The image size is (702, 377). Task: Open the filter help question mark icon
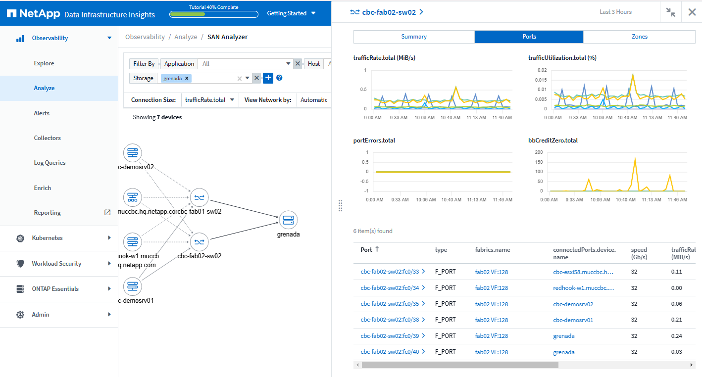coord(279,78)
